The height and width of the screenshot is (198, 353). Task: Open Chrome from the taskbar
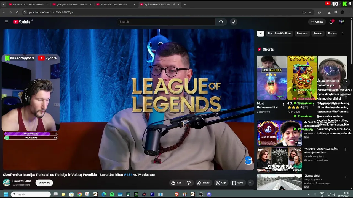(x=80, y=194)
